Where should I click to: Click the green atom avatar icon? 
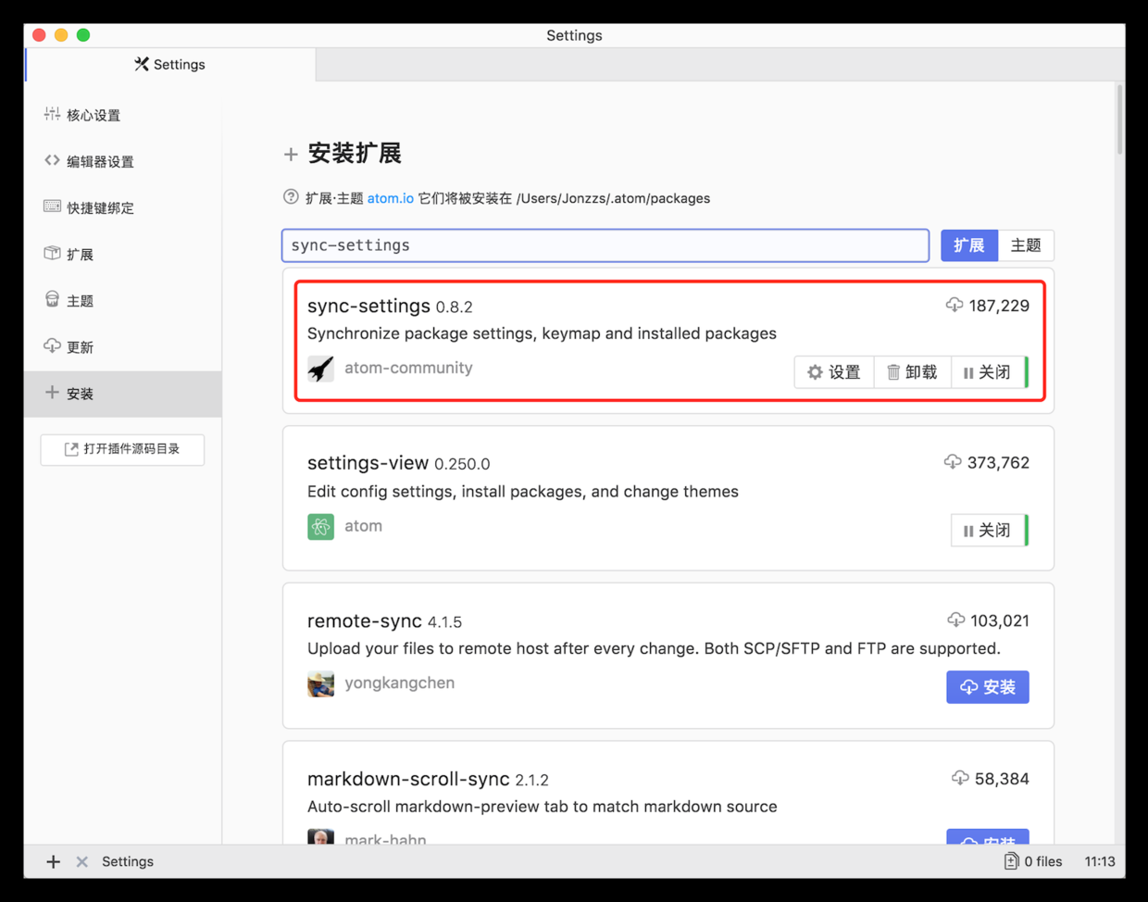(320, 527)
